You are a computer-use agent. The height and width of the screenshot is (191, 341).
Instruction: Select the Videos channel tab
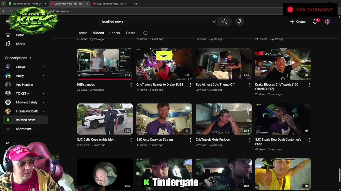(x=98, y=33)
